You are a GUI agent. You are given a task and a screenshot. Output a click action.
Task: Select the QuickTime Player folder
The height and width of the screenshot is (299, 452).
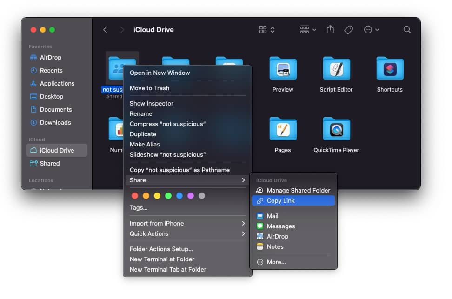coord(336,129)
